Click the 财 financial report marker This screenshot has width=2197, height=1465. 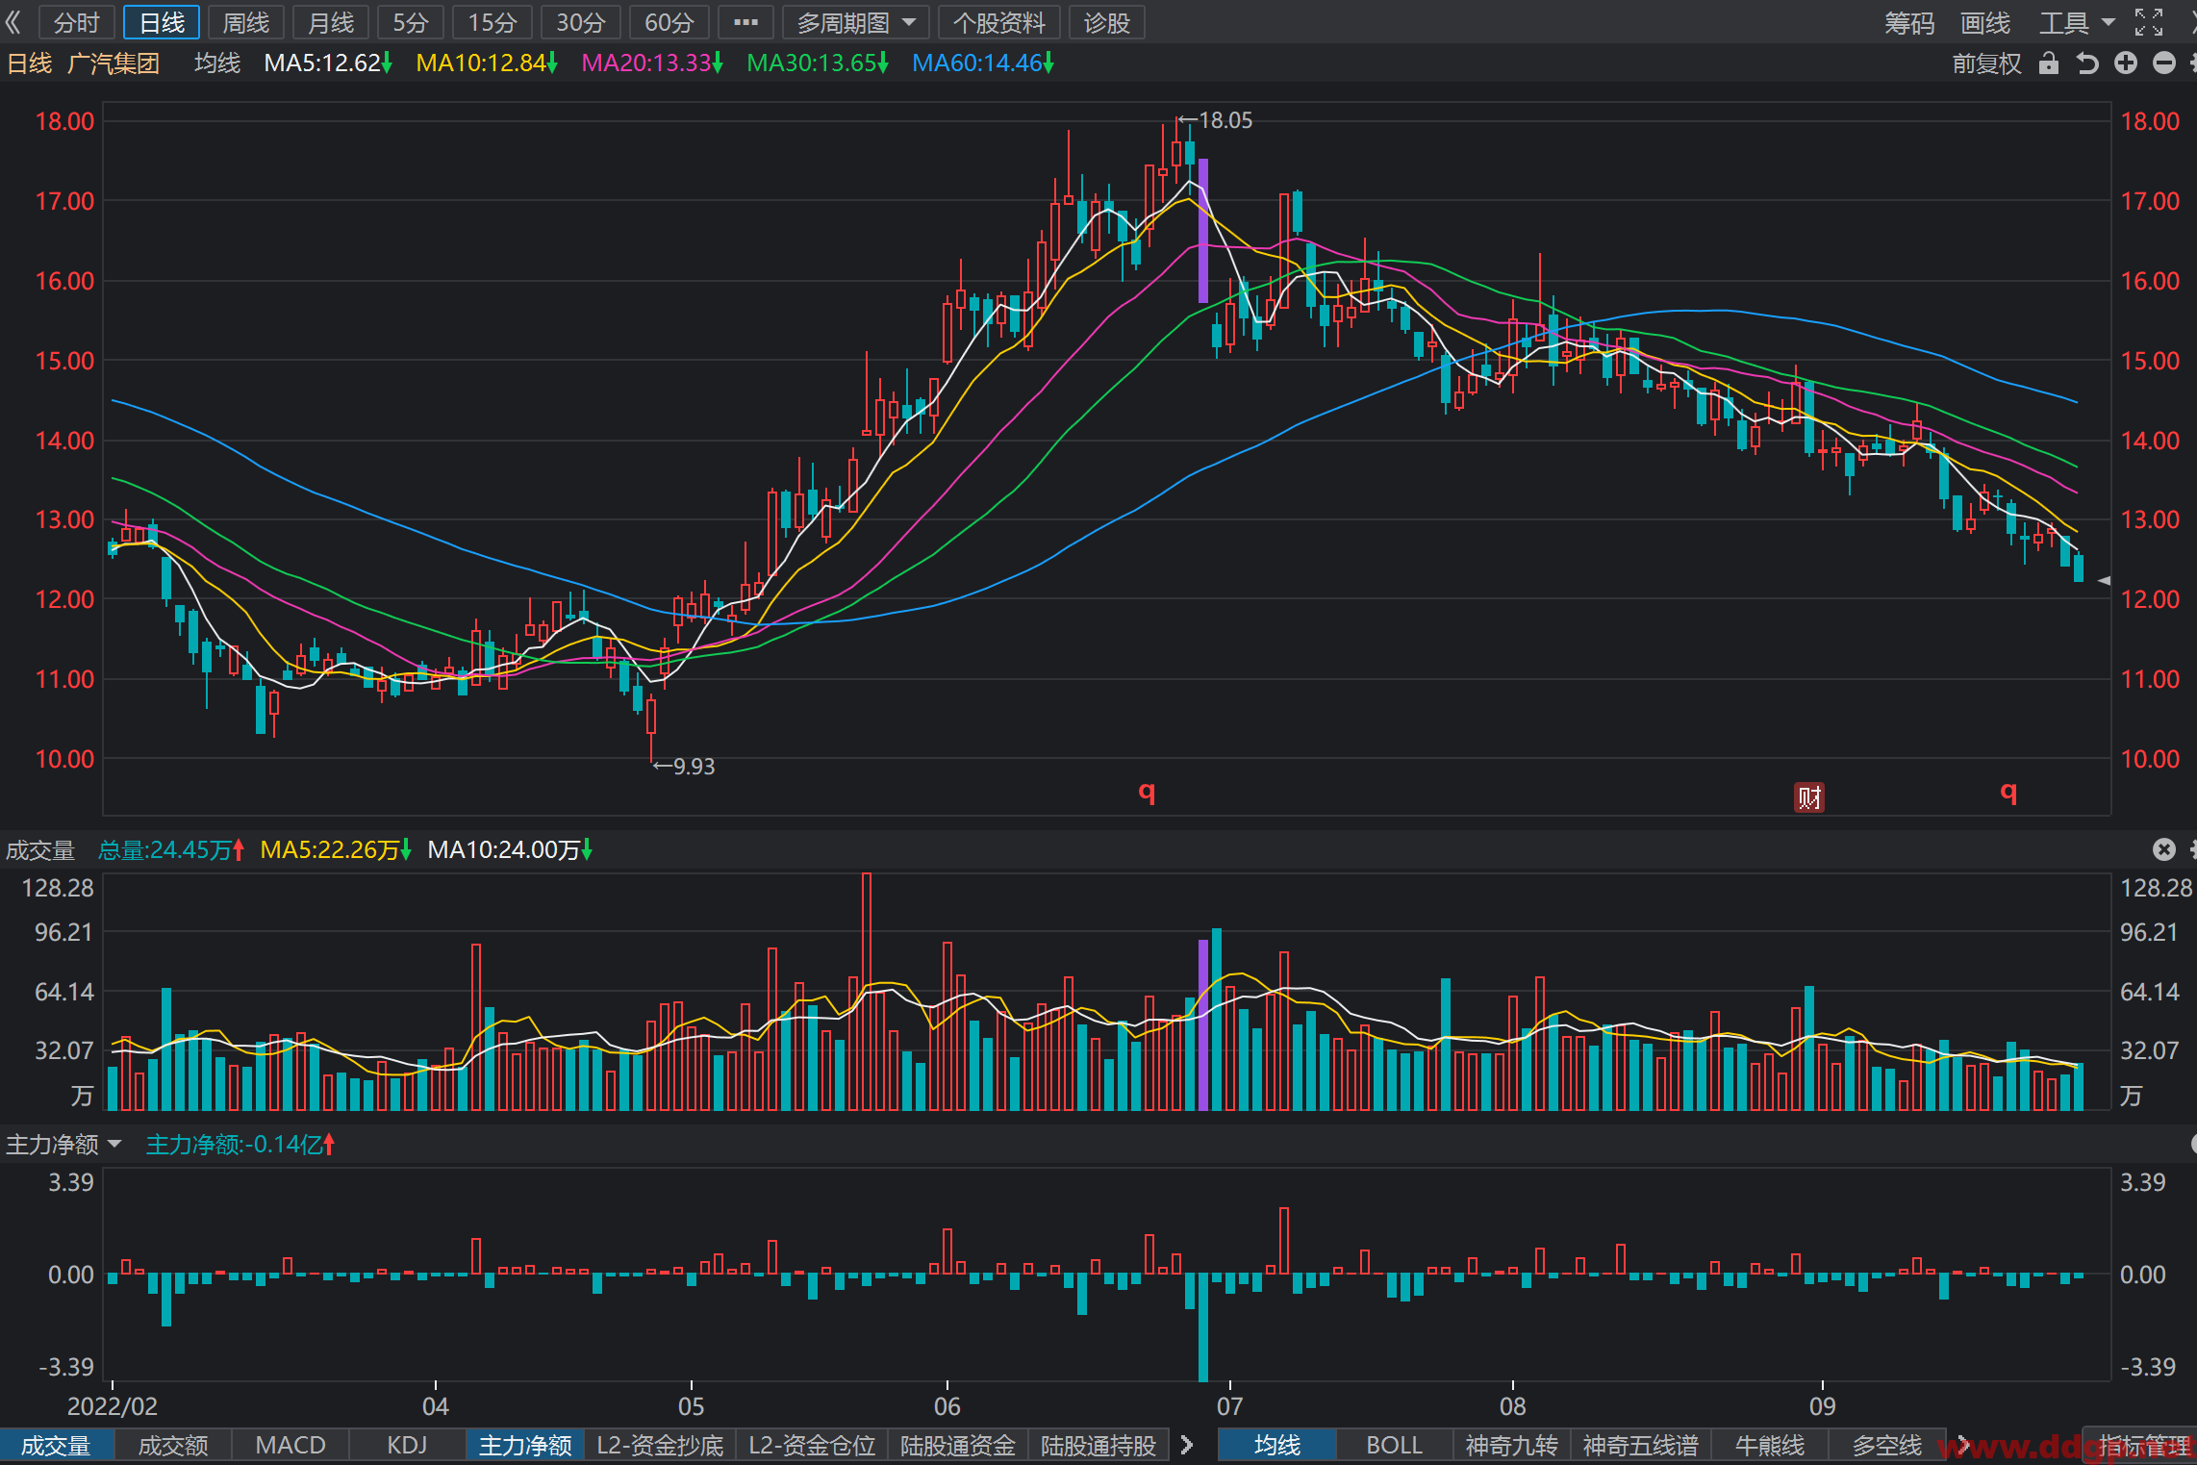[x=1809, y=797]
